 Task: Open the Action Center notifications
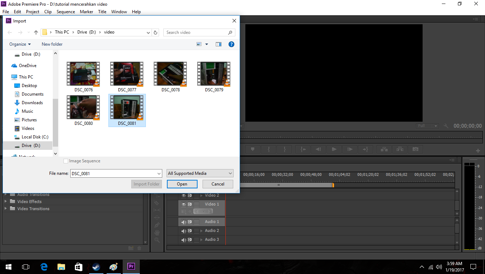pos(473,267)
